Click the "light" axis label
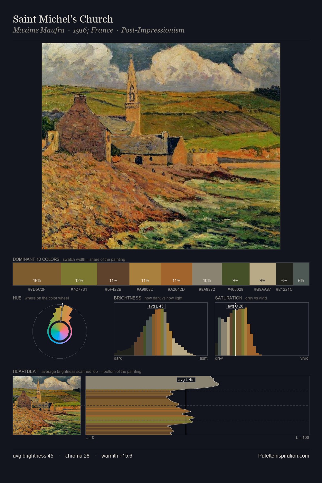Screen dimensions: 322x483 pos(204,358)
